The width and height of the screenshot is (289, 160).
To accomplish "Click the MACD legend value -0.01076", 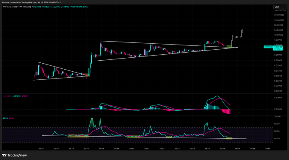I will 17,96.
